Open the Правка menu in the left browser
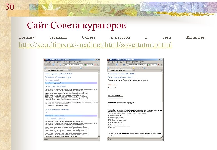The height and width of the screenshot is (150, 217). [50, 62]
